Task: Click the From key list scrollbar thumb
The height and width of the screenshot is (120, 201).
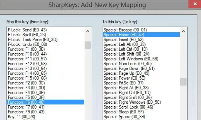Action: click(x=88, y=45)
